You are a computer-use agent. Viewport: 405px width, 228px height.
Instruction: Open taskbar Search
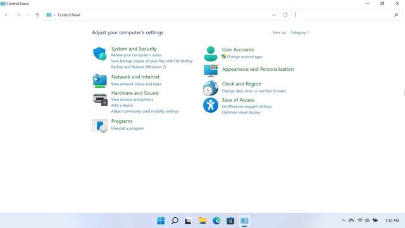[x=175, y=221]
